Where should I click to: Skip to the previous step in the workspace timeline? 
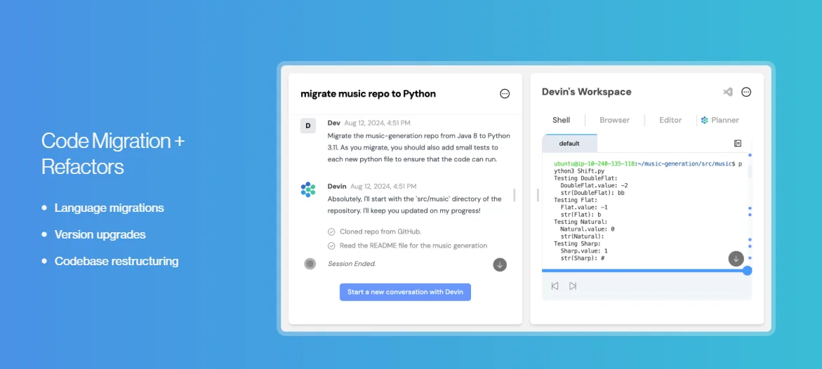555,286
